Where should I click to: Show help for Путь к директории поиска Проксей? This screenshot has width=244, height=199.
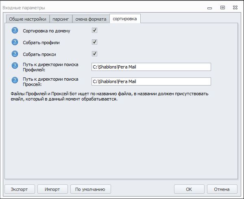pos(15,80)
